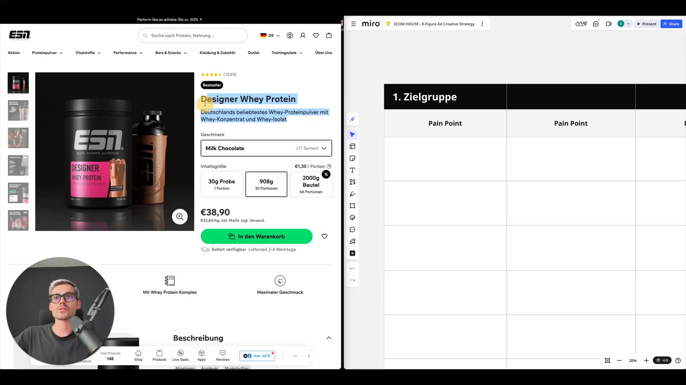Open accessibility icon in ESN header
This screenshot has height=385, width=686.
pos(290,35)
